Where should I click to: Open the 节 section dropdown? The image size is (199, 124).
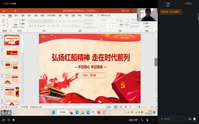point(22,27)
